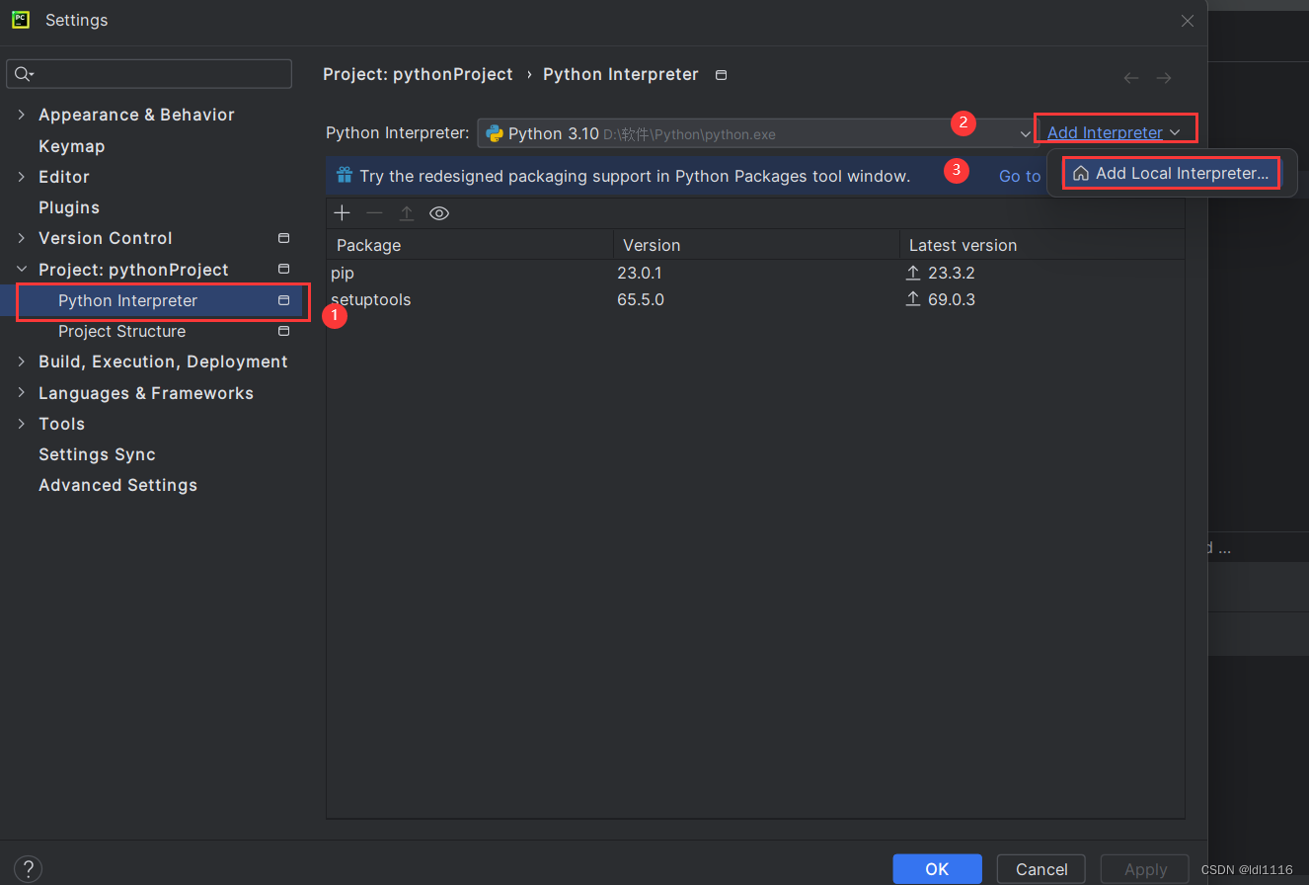Screen dimensions: 1309x885
Task: Collapse the Project: pythonProject section
Action: pos(21,270)
